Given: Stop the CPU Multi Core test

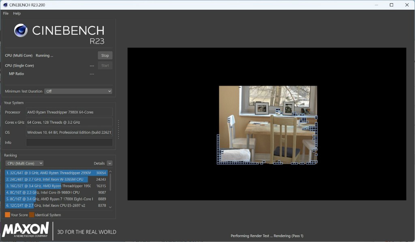Looking at the screenshot, I should [105, 55].
